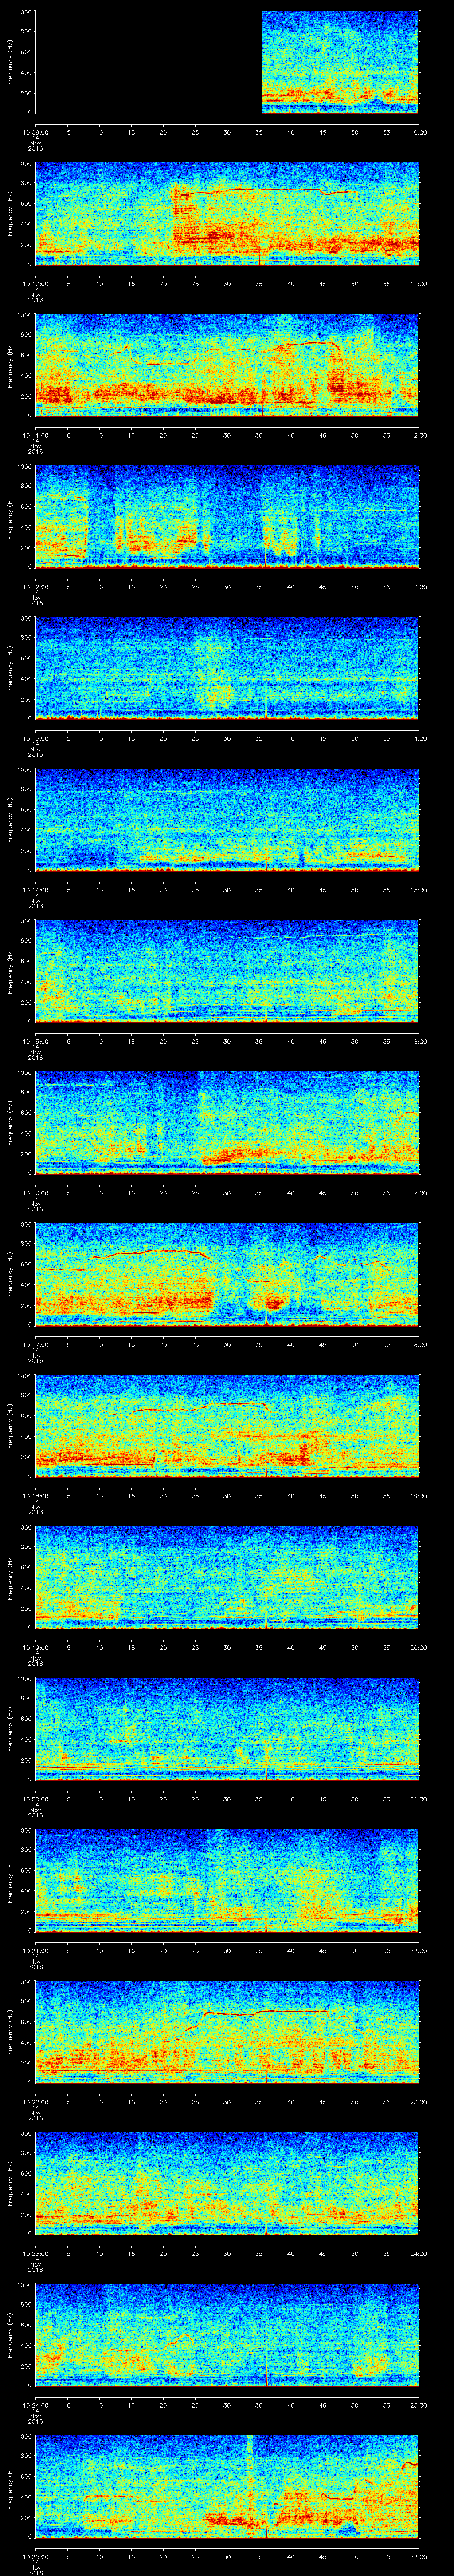Click the spectrogram panel starting at 10:18:00
The height and width of the screenshot is (2576, 454).
(227, 1426)
